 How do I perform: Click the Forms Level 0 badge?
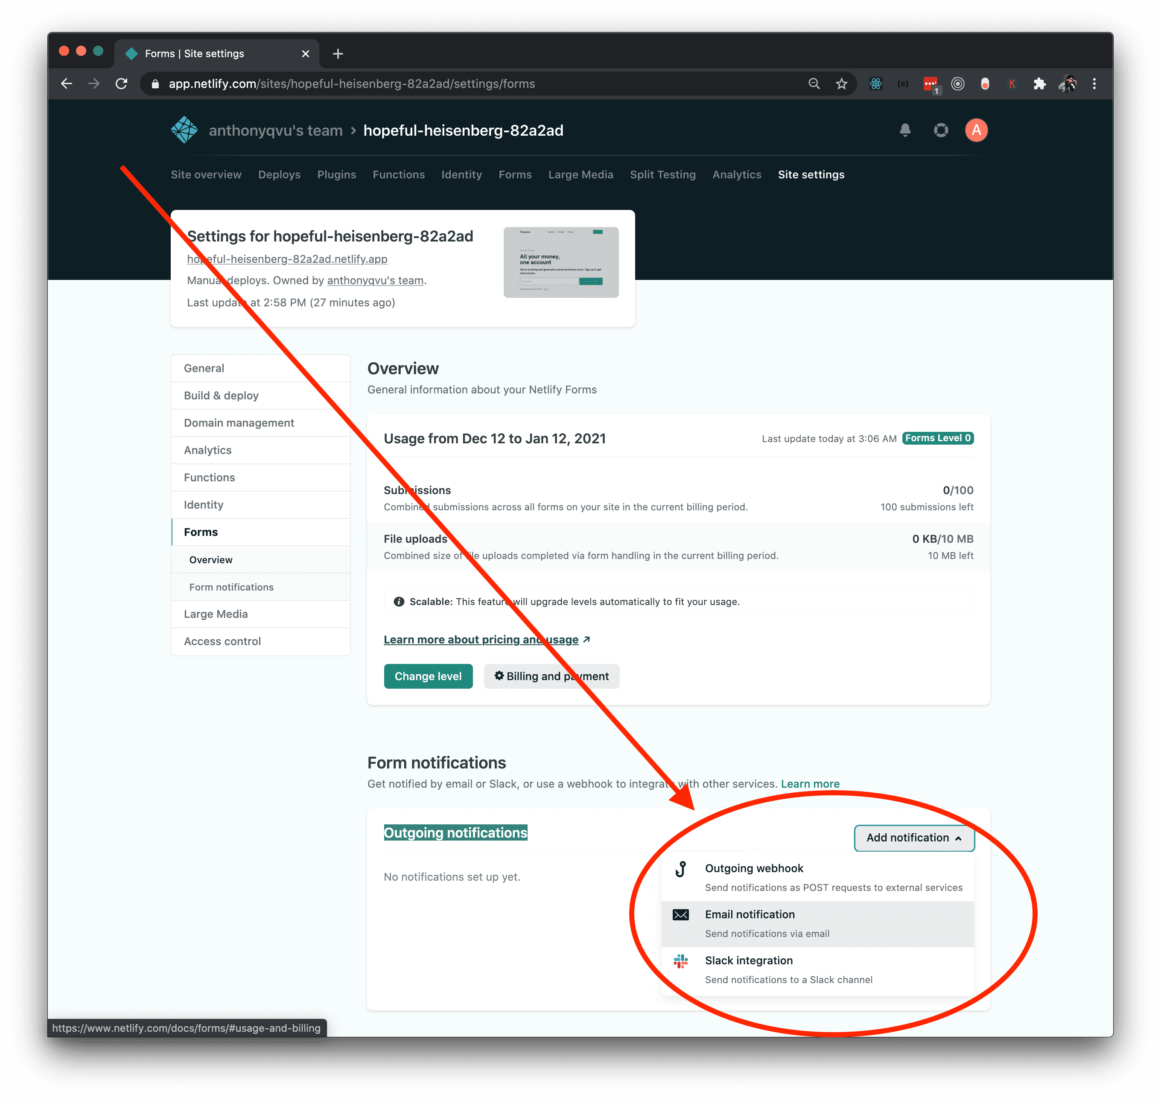(937, 438)
